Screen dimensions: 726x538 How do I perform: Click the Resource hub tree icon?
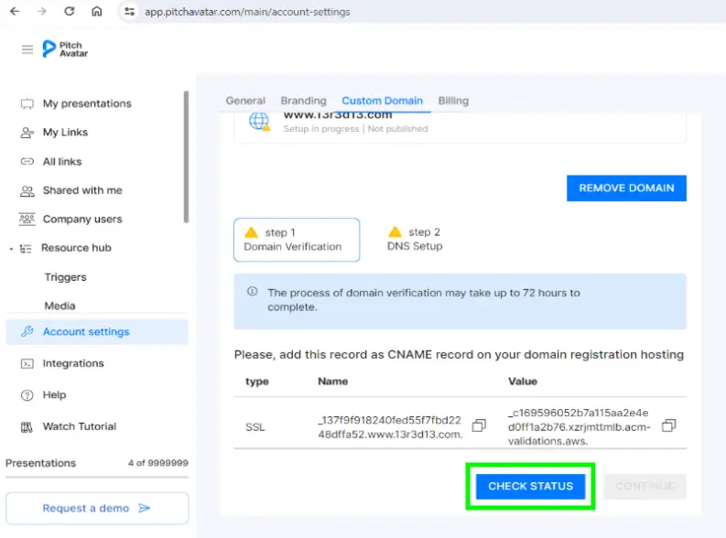[26, 249]
